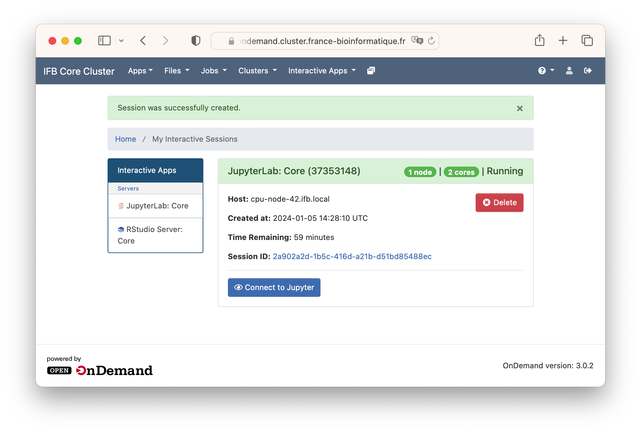Open My Interactive Sessions navbar icon
This screenshot has height=434, width=641.
pos(371,71)
